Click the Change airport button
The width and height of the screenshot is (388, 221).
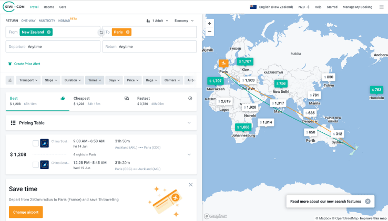(26, 212)
